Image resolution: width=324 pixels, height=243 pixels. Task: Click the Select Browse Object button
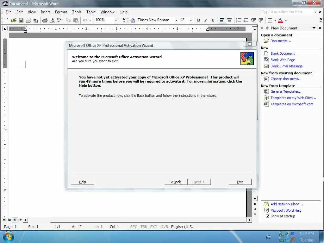click(255, 209)
